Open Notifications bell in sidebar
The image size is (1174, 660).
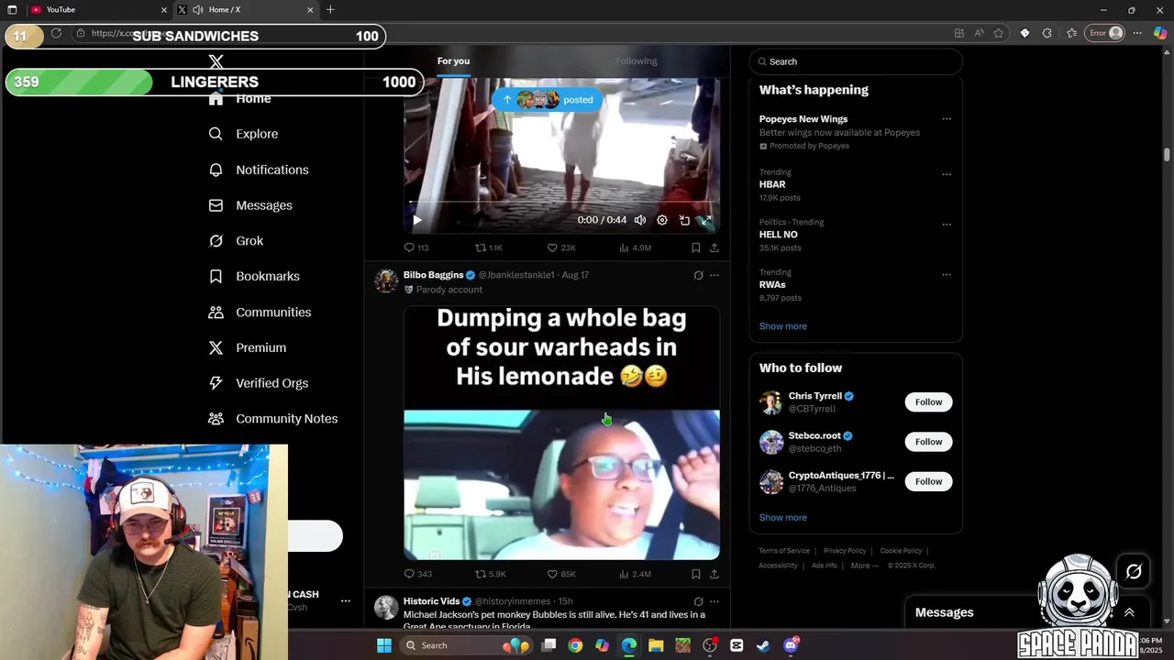(x=258, y=170)
